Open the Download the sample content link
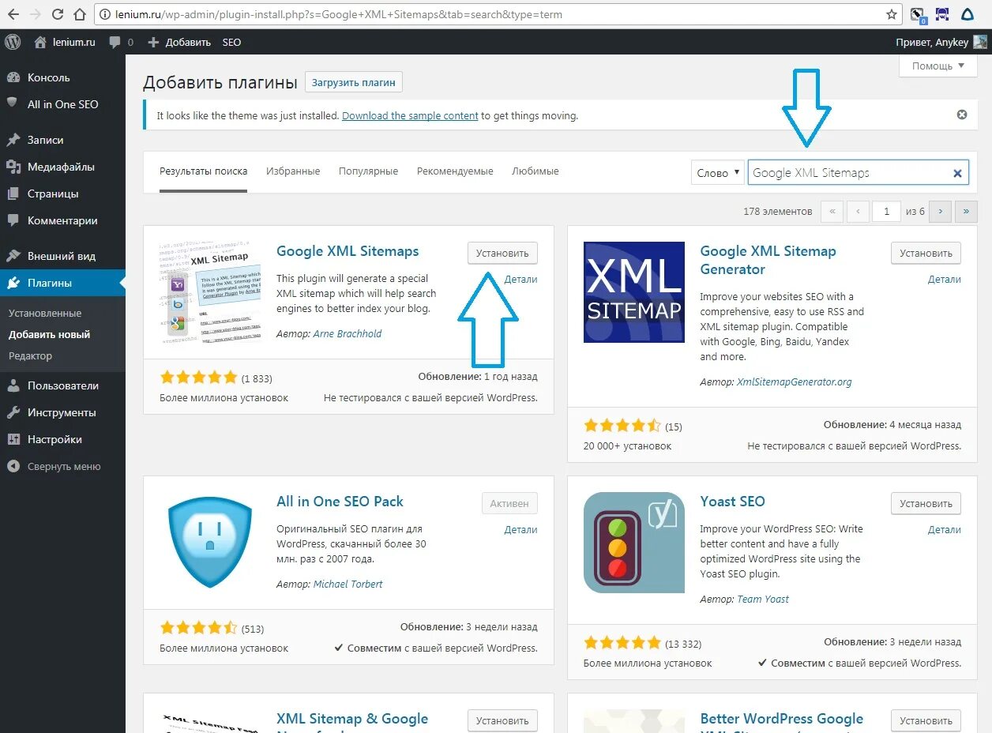Viewport: 992px width, 733px height. [x=410, y=115]
